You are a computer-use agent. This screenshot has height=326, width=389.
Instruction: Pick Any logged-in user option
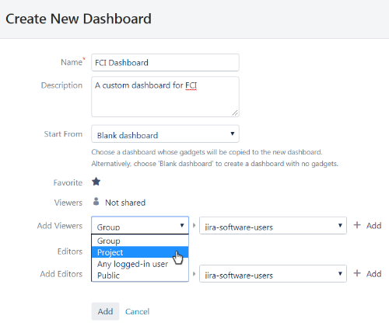pyautogui.click(x=140, y=264)
